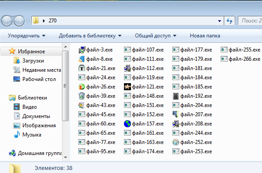Click the computer icon of файл-208.exe

[x=176, y=124]
